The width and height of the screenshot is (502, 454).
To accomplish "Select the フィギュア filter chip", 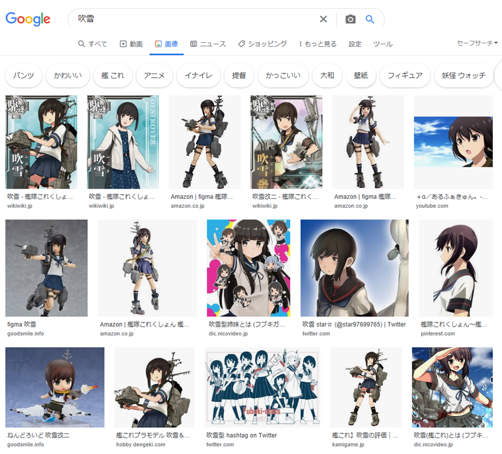I will coord(405,76).
